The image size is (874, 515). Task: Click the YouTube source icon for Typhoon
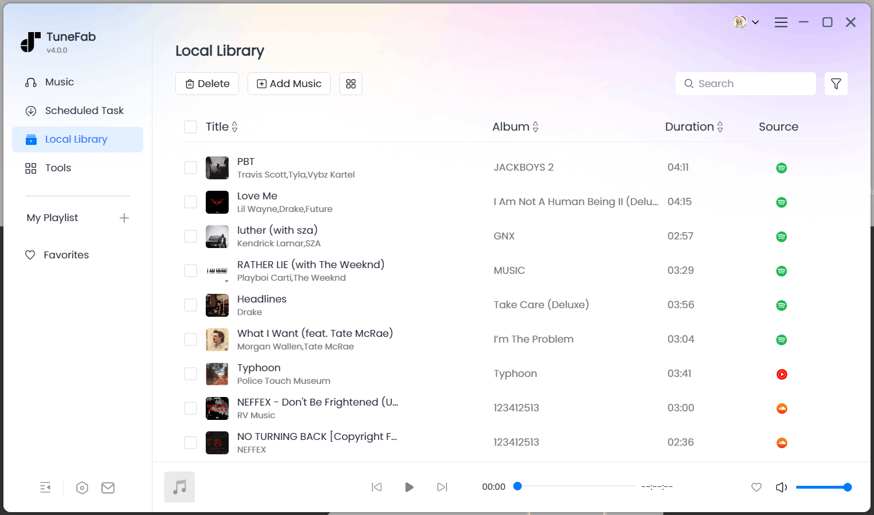click(781, 374)
